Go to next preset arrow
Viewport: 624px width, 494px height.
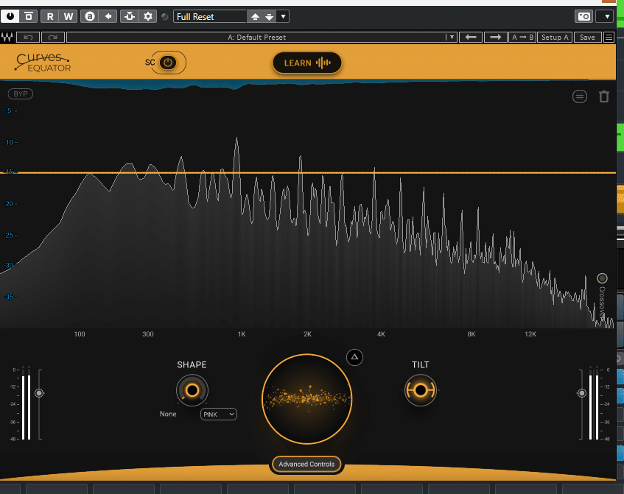496,37
